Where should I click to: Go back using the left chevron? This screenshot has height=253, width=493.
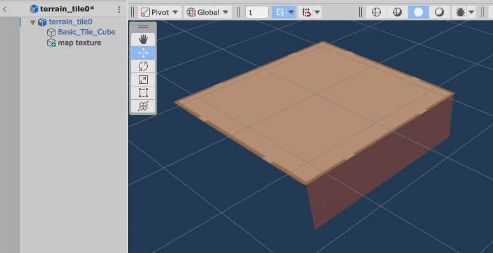tap(4, 10)
